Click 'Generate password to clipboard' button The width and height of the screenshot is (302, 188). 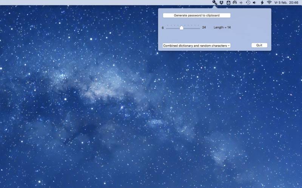[x=197, y=15]
